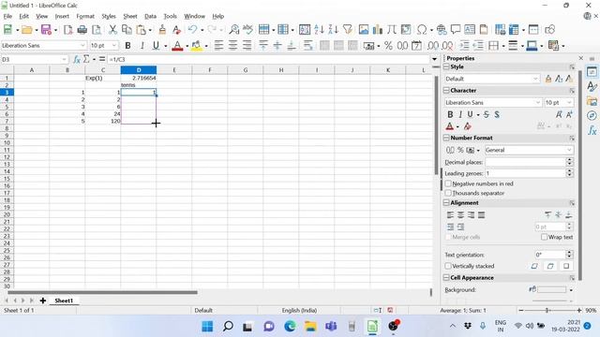Click the Align Left toolbar icon

click(x=218, y=46)
